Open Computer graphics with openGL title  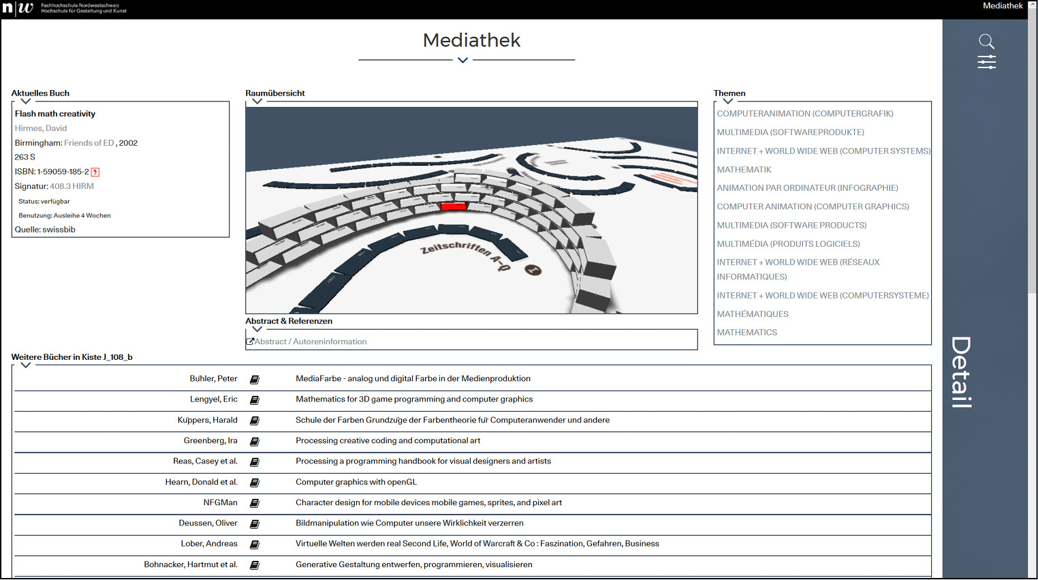[x=356, y=482]
